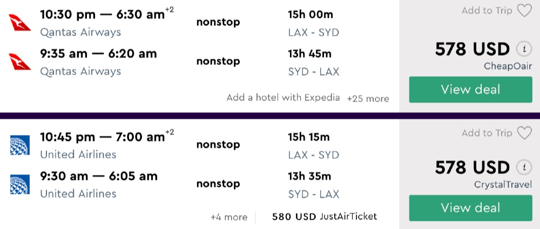Image resolution: width=540 pixels, height=229 pixels.
Task: Open price info icon for the CheapOair deal
Action: (522, 50)
